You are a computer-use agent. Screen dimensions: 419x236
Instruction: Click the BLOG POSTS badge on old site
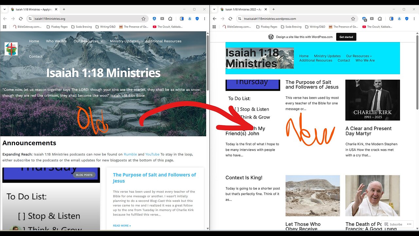pos(84,175)
